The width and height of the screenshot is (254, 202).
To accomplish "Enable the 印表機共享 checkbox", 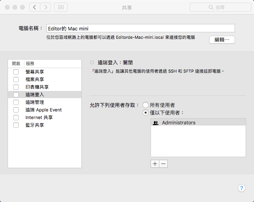I will click(16, 87).
